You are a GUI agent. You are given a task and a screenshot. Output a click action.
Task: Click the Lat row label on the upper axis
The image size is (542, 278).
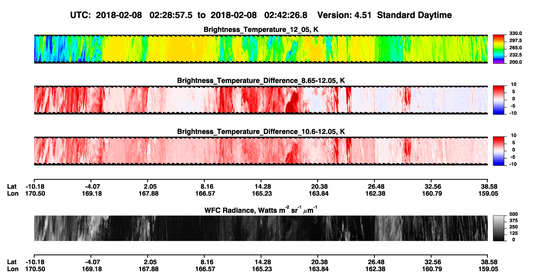click(12, 187)
